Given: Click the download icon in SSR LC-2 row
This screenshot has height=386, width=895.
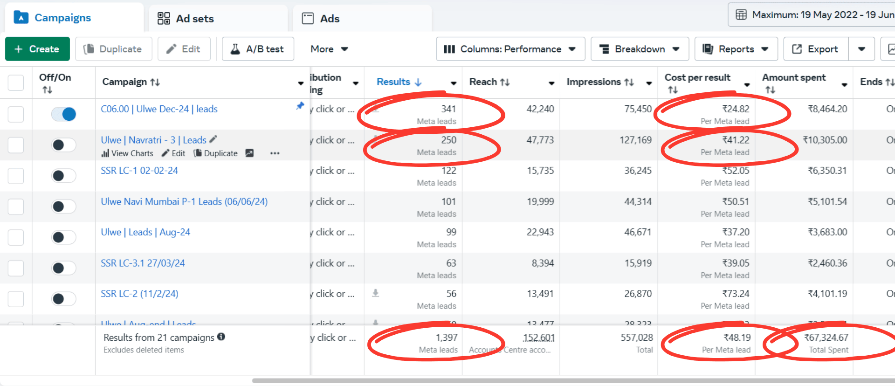Looking at the screenshot, I should pos(375,293).
